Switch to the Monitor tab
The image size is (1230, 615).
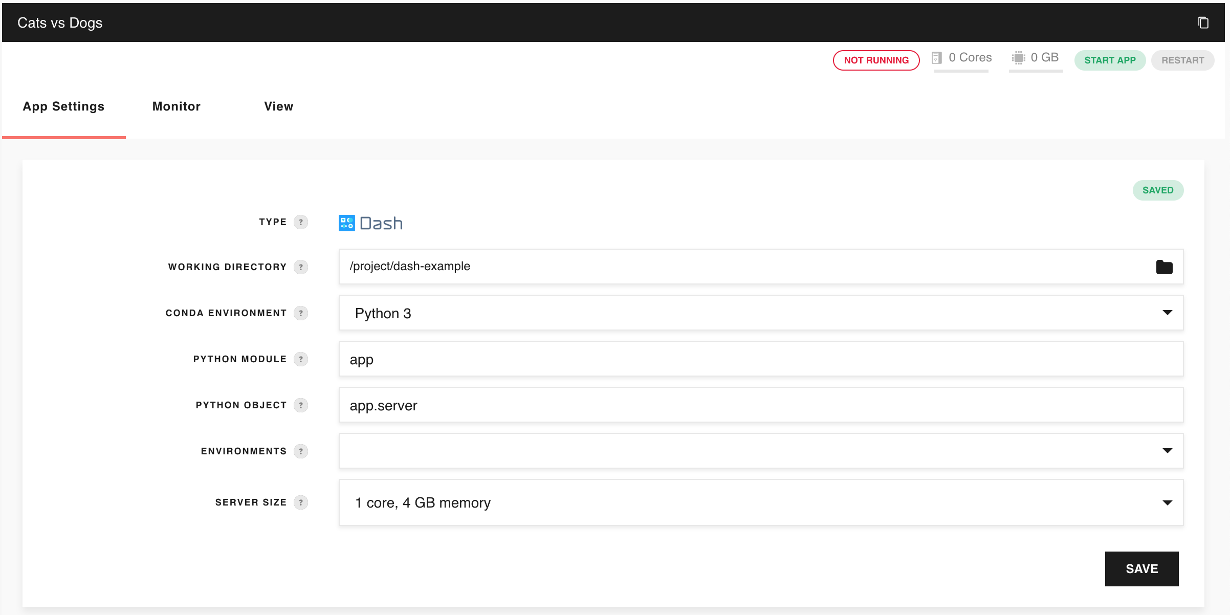click(177, 106)
